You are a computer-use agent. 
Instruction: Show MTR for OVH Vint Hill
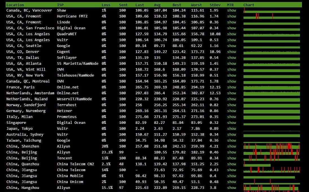tap(232, 69)
